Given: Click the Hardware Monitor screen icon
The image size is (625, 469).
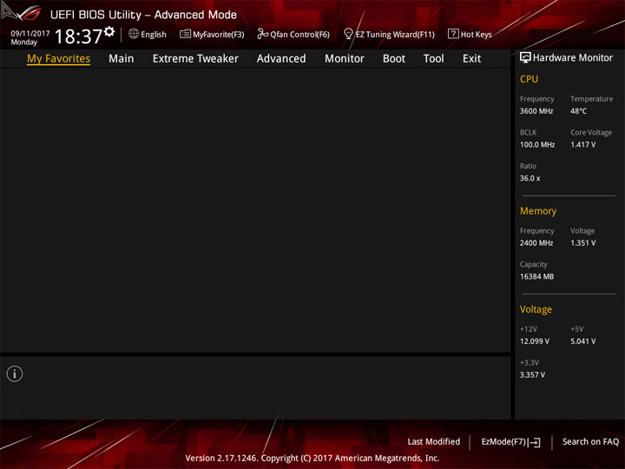Looking at the screenshot, I should 525,57.
